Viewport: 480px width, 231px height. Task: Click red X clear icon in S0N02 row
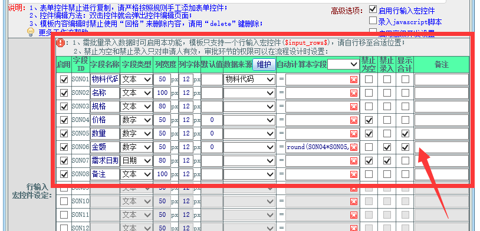(x=354, y=93)
